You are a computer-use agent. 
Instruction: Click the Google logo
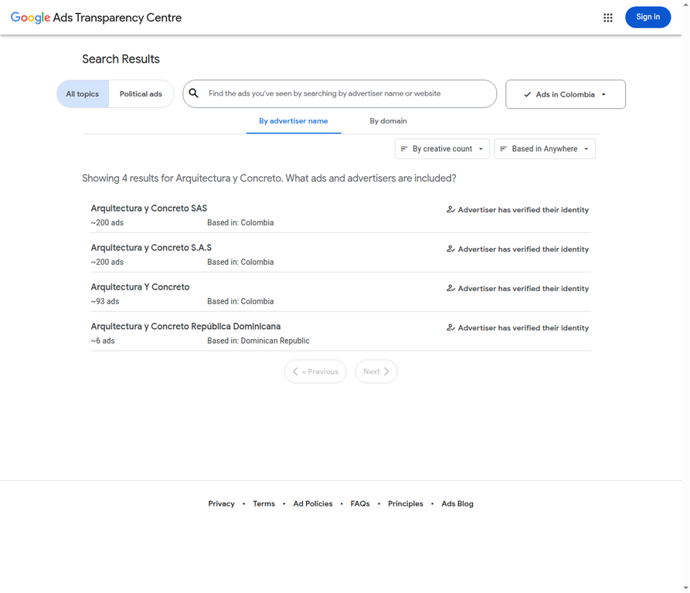[30, 18]
